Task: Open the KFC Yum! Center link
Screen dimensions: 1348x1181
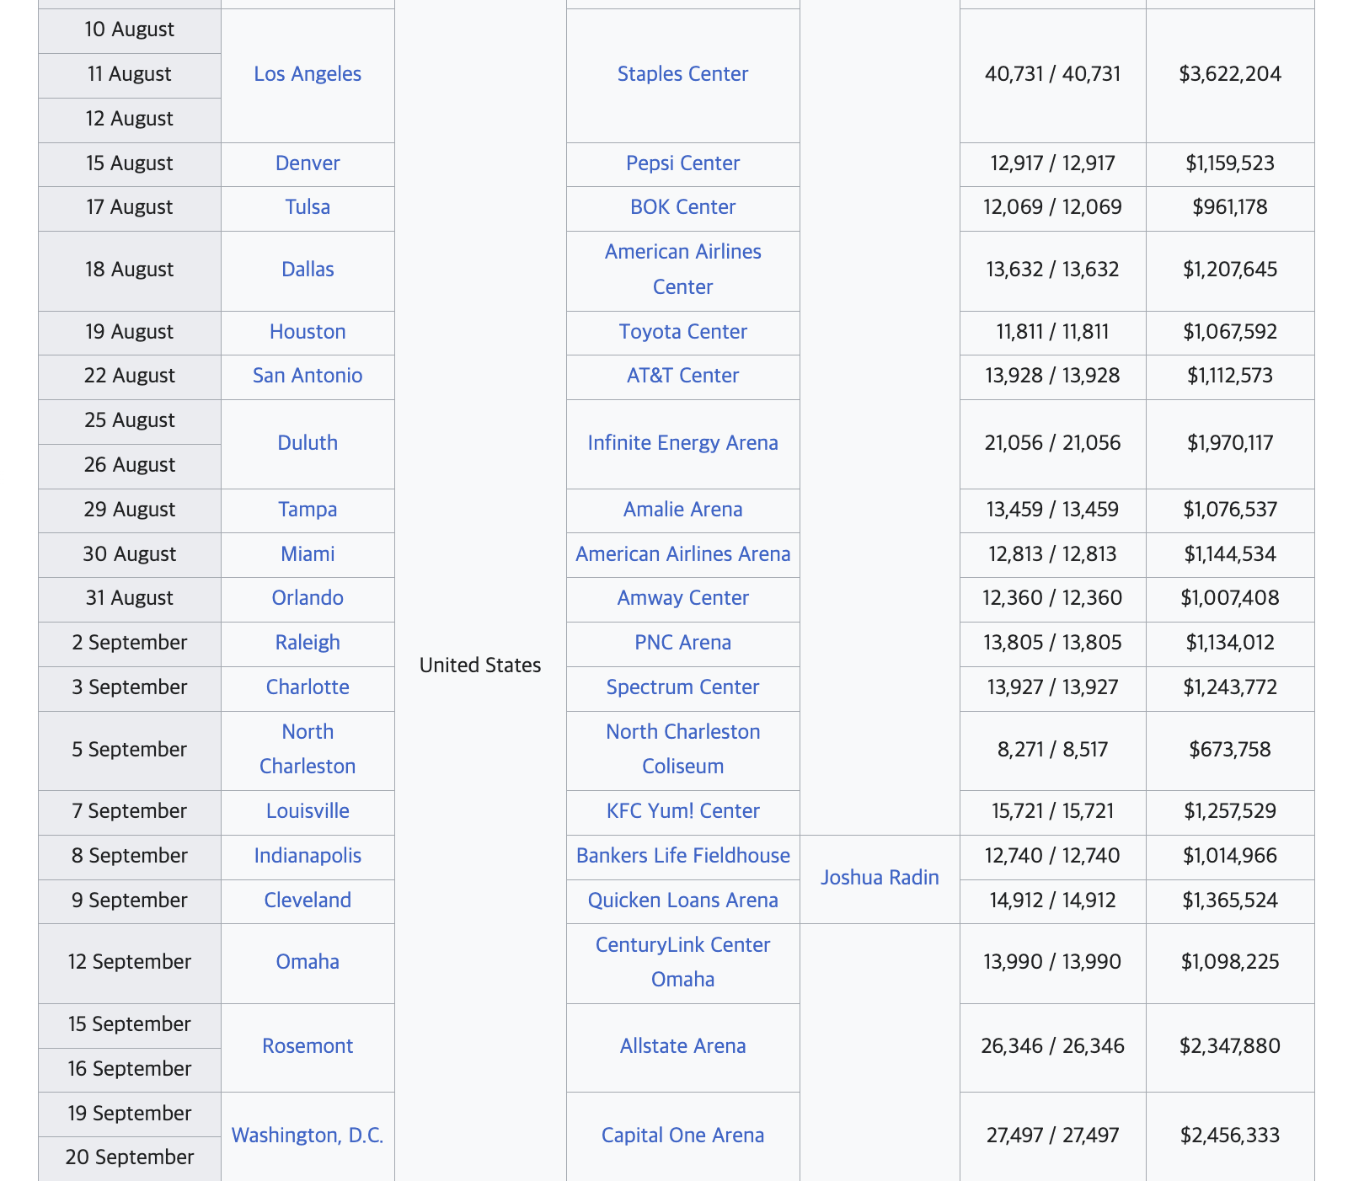Action: (682, 811)
